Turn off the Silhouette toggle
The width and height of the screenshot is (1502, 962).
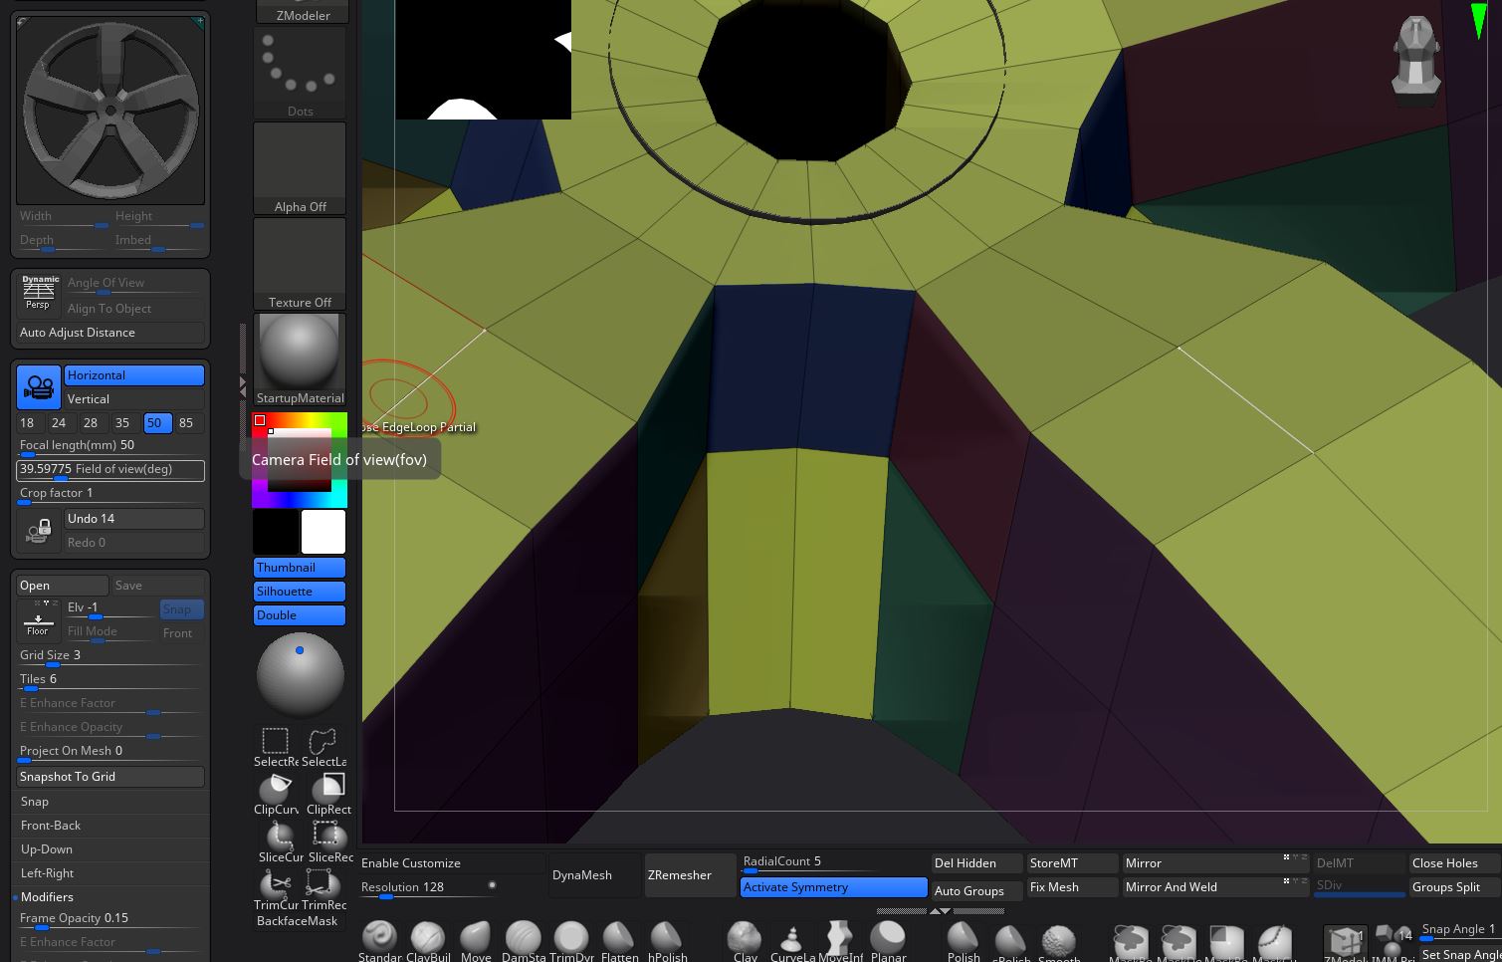coord(299,592)
